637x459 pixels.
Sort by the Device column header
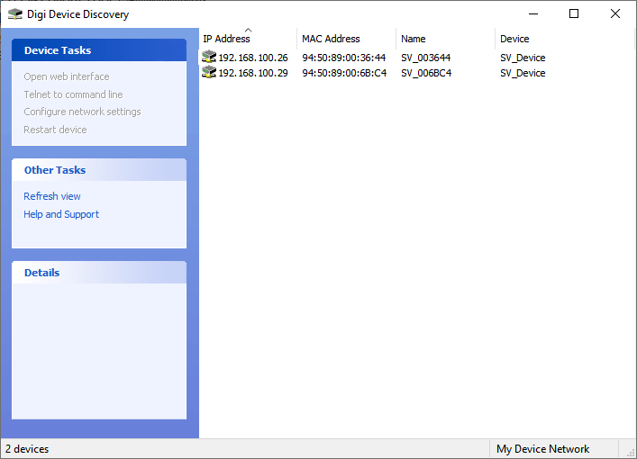(x=515, y=39)
